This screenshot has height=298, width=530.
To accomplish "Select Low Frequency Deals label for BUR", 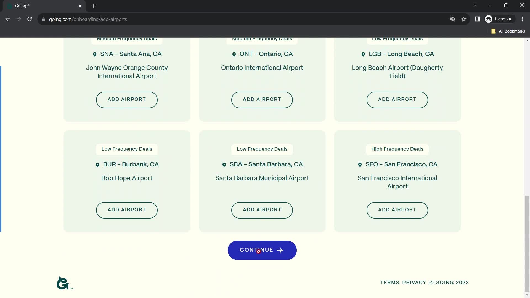I will [x=127, y=149].
